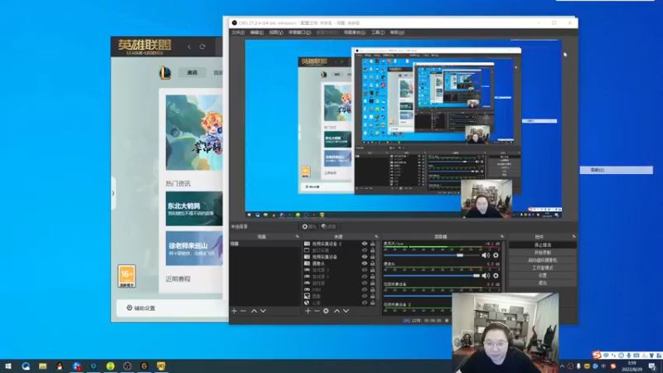Viewport: 663px width, 373px height.
Task: Click the 属性 button above the docks
Action: click(x=309, y=226)
